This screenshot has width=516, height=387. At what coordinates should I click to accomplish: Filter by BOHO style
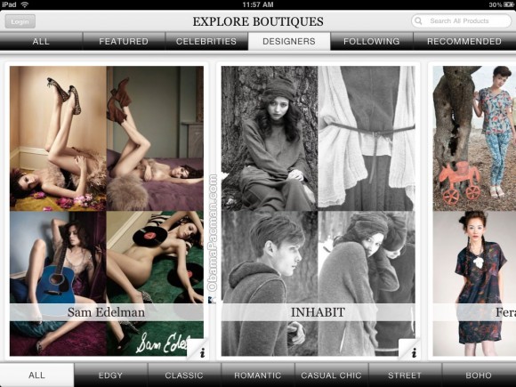[x=479, y=375]
